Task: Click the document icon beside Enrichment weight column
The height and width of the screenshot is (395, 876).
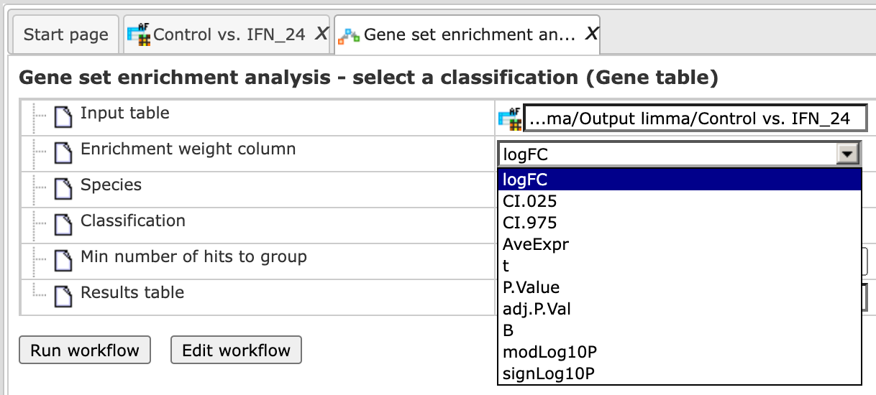Action: pos(65,152)
